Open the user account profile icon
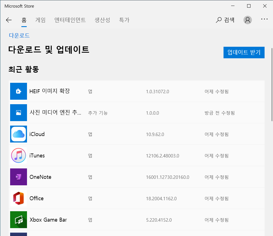 248,20
